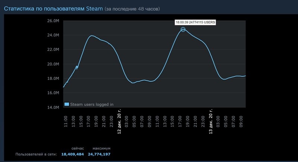The image size is (298, 162).
Task: Click the '13 дек. 20 г.' date axis label
Action: (210, 121)
